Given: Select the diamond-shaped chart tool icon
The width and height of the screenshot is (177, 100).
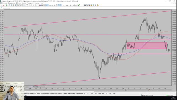Looking at the screenshot, I should [50, 5].
